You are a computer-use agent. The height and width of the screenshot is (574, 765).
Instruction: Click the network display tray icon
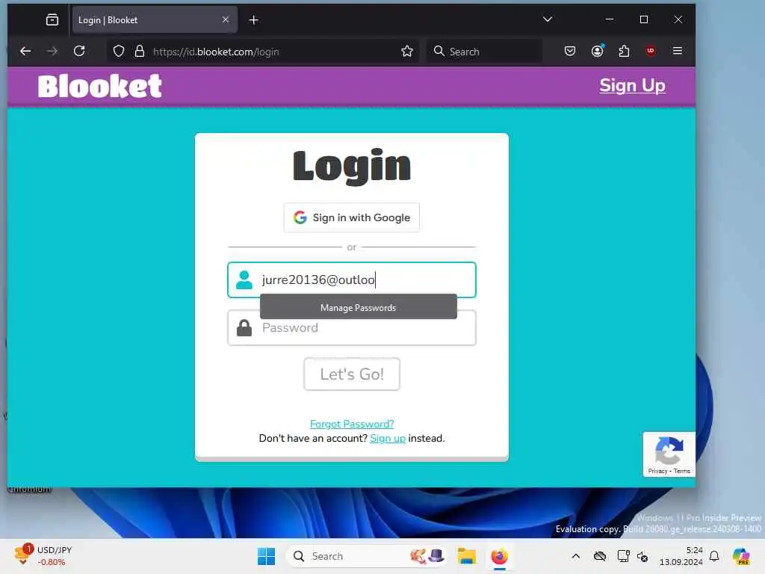click(623, 556)
